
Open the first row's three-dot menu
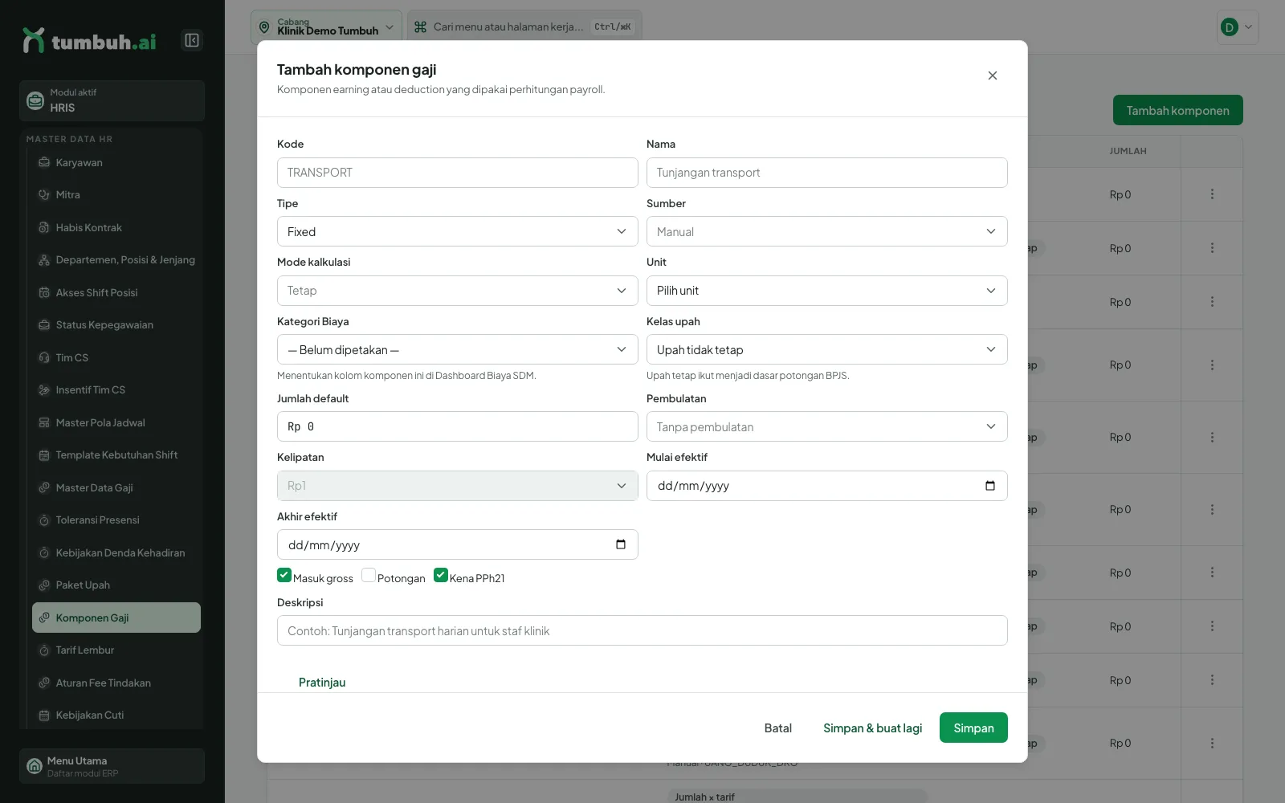(x=1212, y=194)
